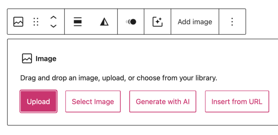Click the AI sparkle image icon in toolbar
Screen dimensions: 278x135
[x=158, y=22]
